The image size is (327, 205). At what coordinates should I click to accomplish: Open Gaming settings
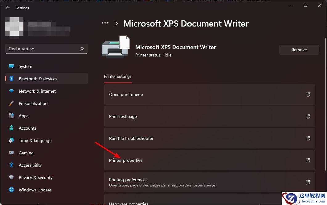point(26,153)
